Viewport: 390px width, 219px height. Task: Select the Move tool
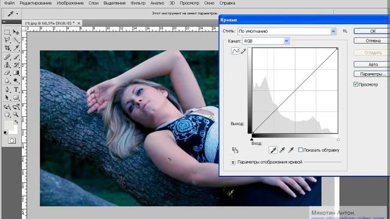[16, 32]
